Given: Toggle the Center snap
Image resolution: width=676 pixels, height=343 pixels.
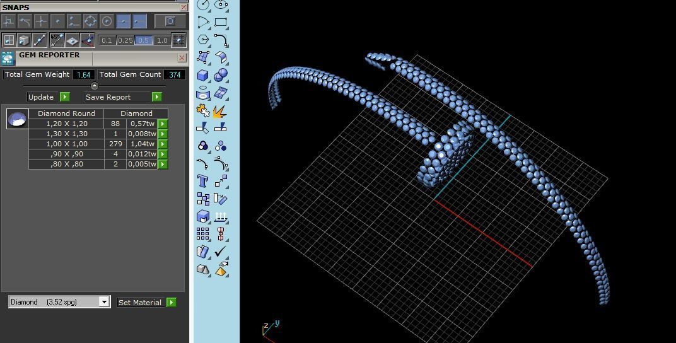Looking at the screenshot, I should [107, 21].
